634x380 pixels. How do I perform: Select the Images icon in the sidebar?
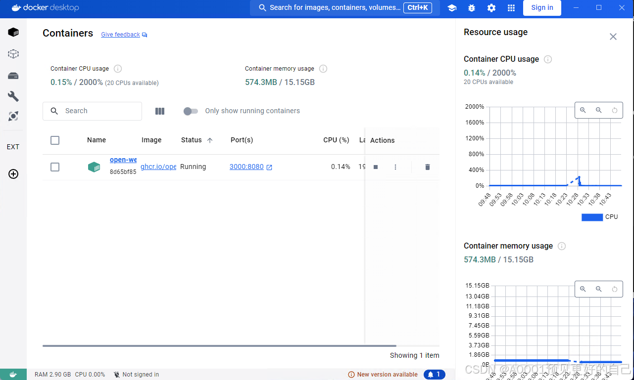pyautogui.click(x=13, y=54)
